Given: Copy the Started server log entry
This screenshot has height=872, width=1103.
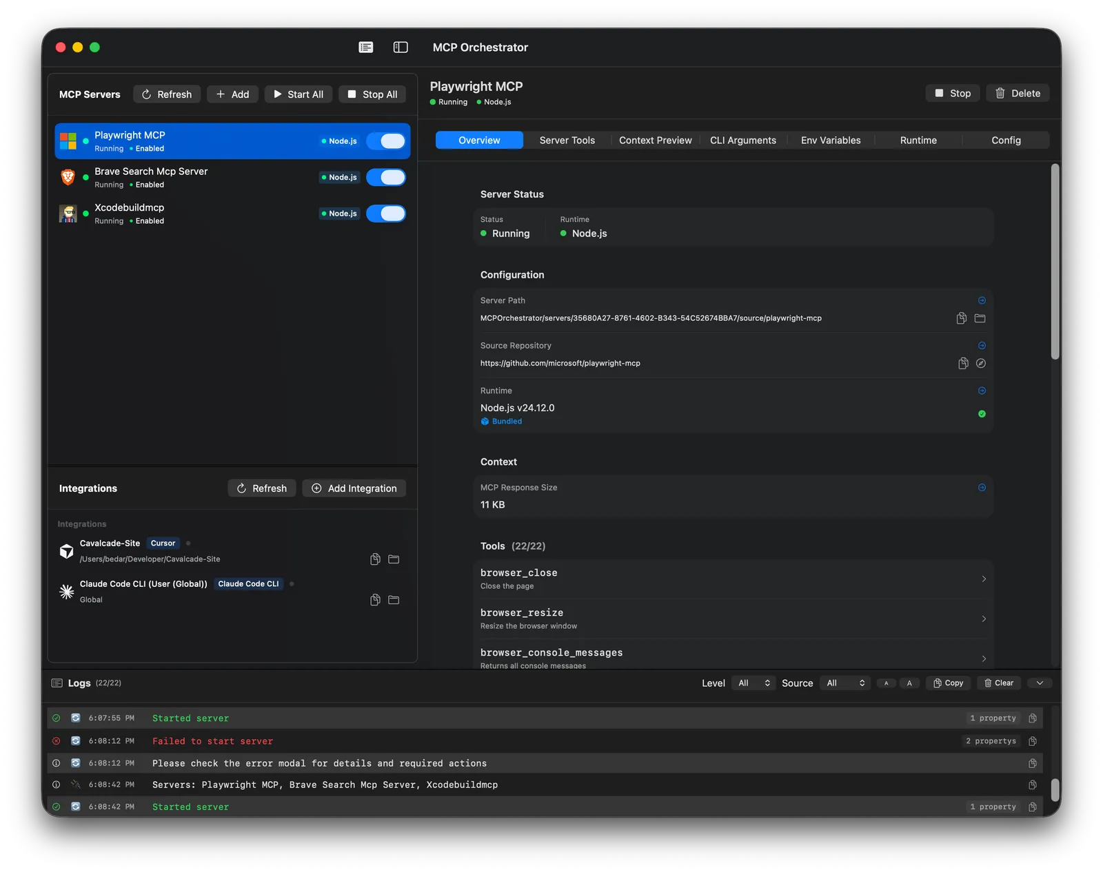Looking at the screenshot, I should pyautogui.click(x=1032, y=718).
